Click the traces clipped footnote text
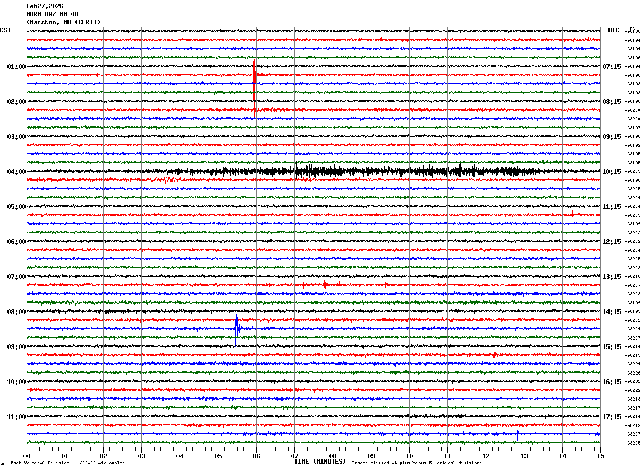This screenshot has width=643, height=470. point(417,463)
